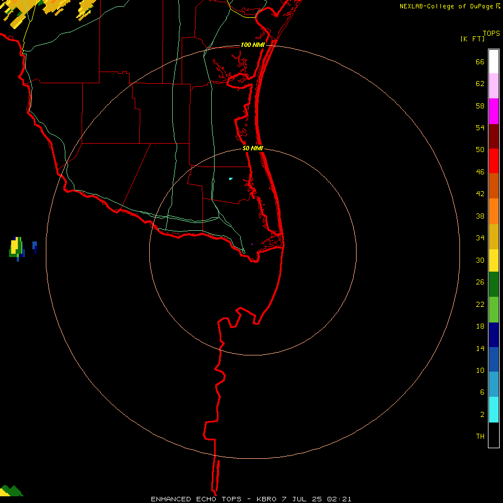
Task: Click the legend value 30
Action: [480, 260]
